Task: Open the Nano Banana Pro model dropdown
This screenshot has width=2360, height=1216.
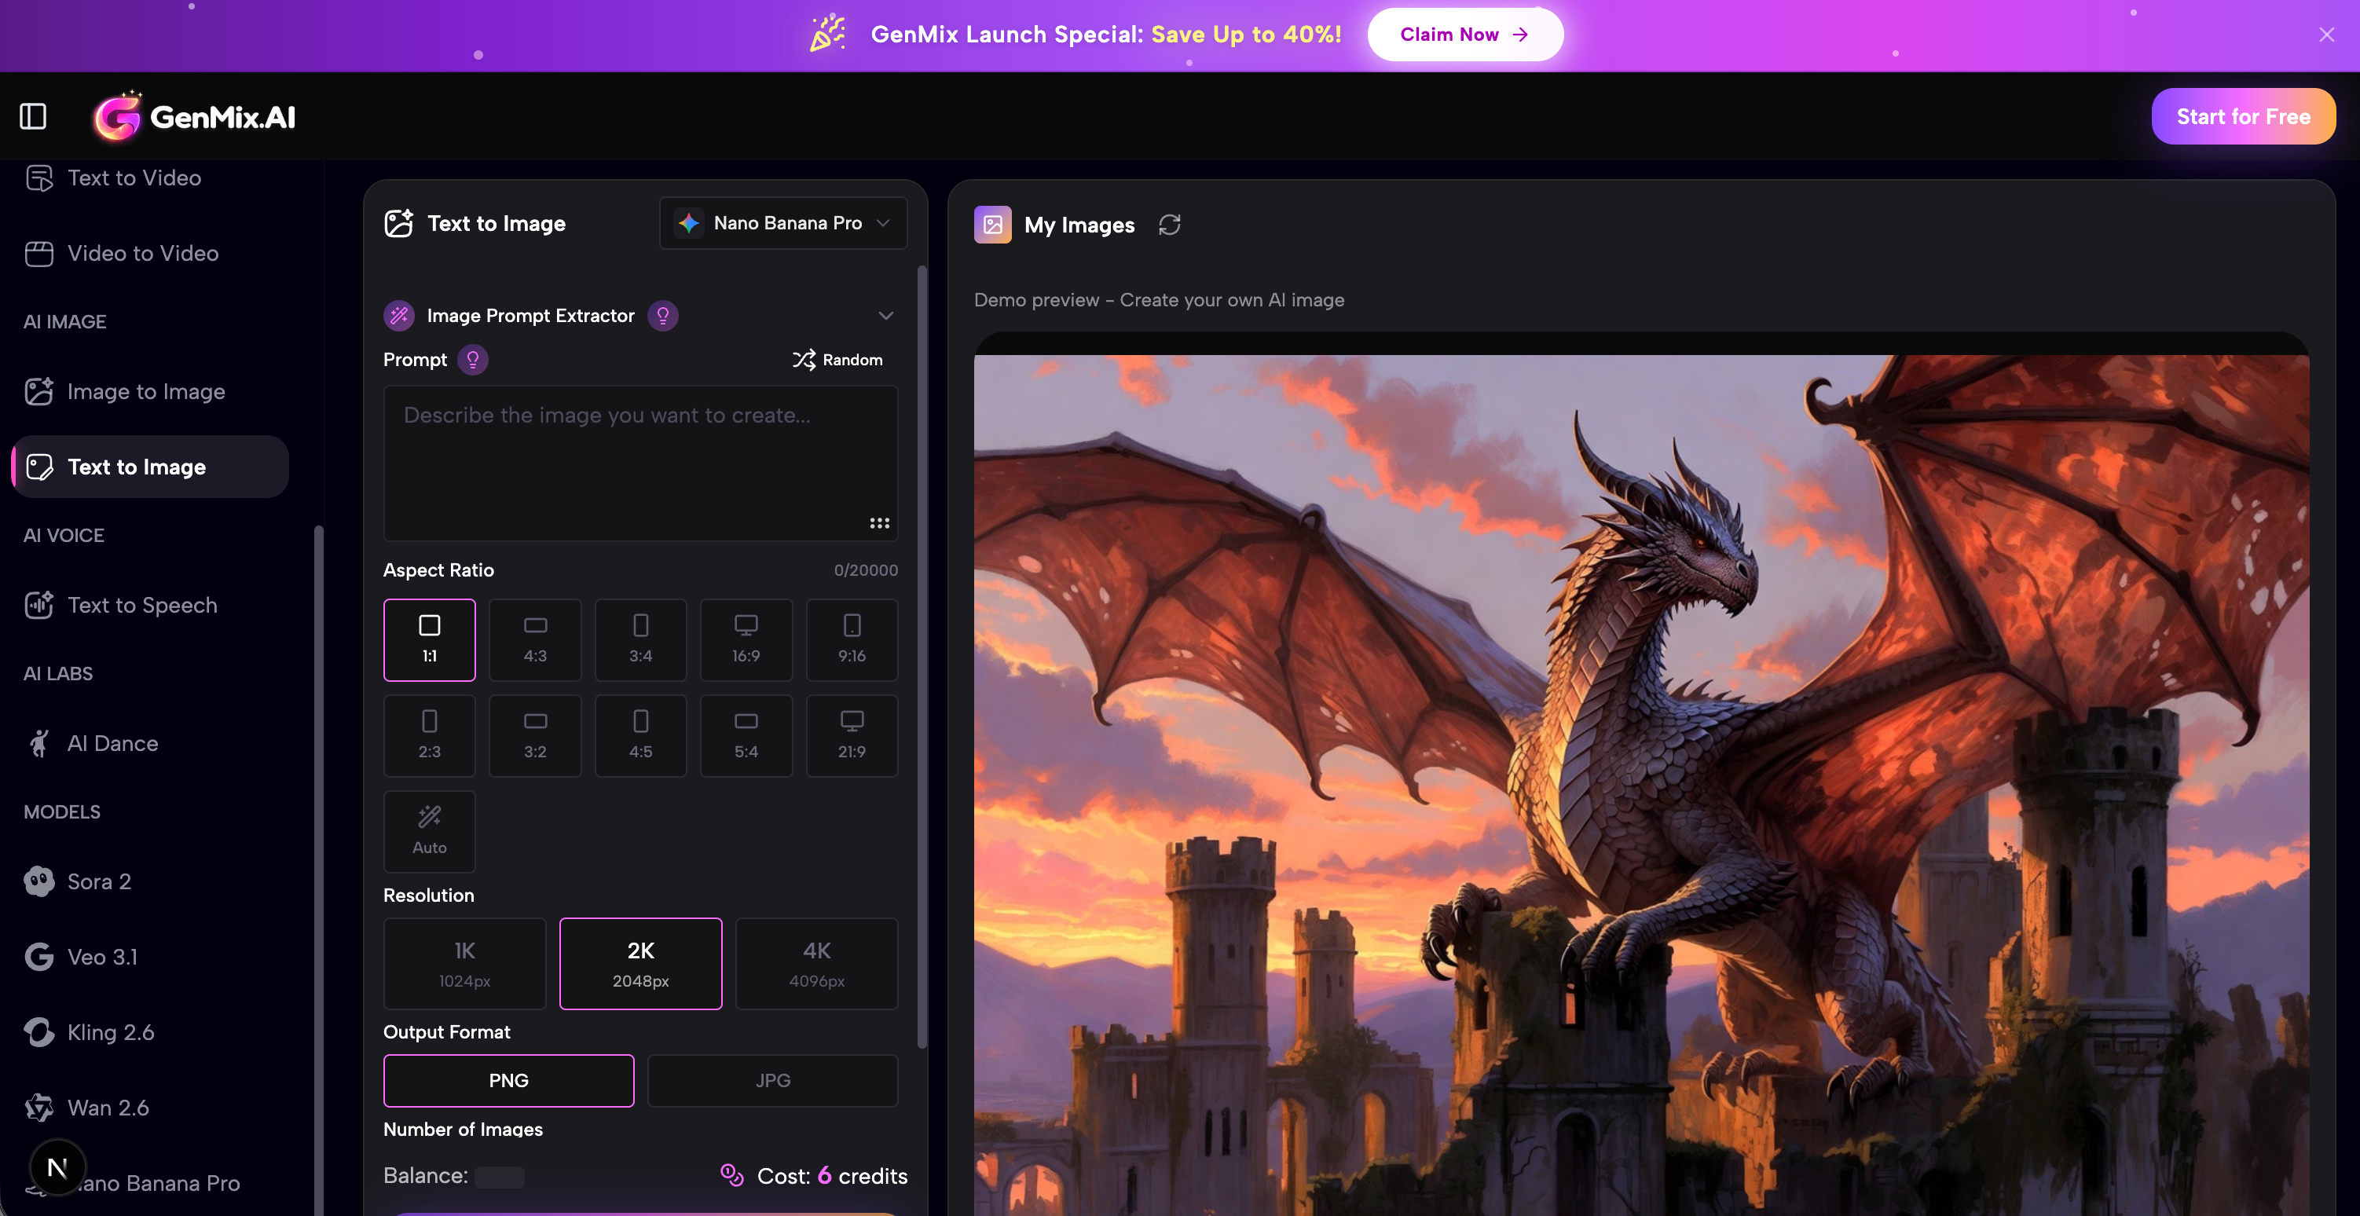Action: coord(782,222)
